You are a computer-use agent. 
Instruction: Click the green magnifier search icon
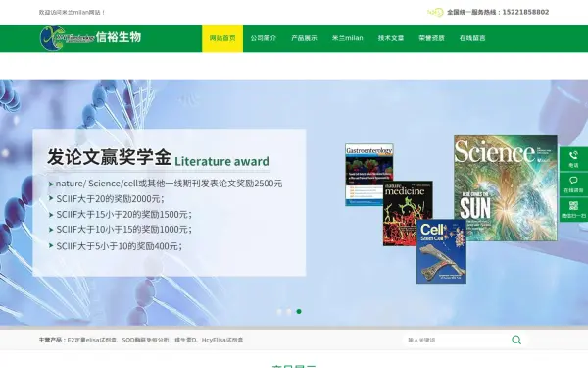516,340
